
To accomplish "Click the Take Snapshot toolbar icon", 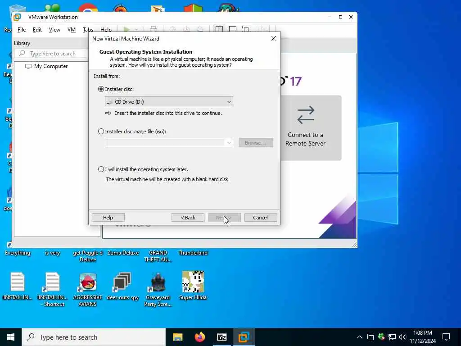I will [173, 29].
